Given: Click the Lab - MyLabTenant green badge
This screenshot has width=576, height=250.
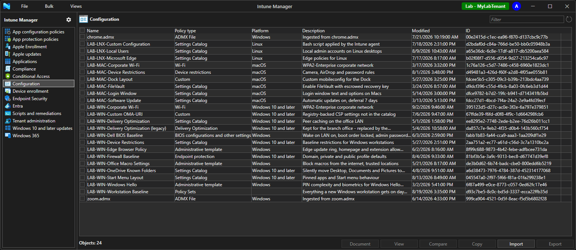Looking at the screenshot, I should 485,6.
